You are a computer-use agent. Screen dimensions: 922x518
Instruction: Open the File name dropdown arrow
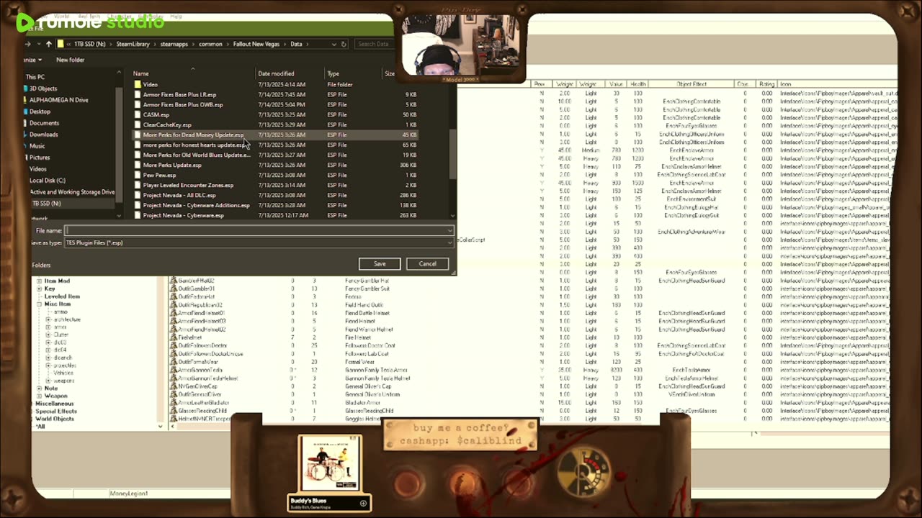click(449, 231)
